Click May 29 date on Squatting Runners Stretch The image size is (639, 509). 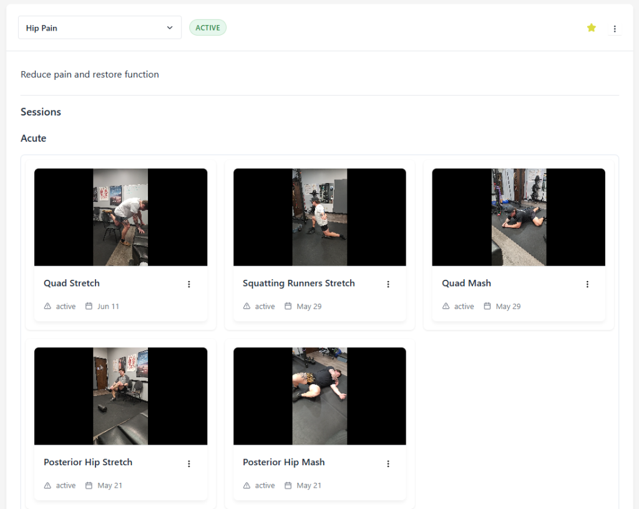[x=309, y=306]
